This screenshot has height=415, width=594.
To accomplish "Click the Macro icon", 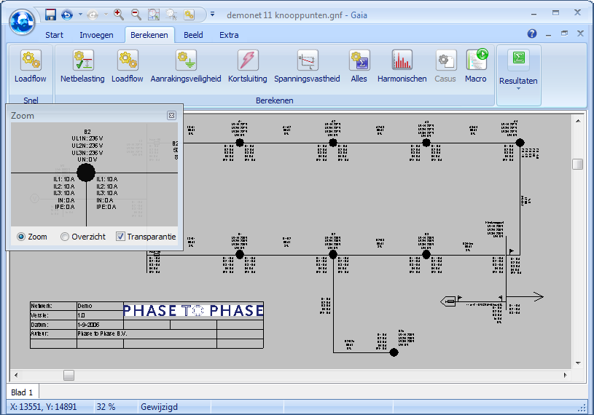I will click(x=475, y=66).
